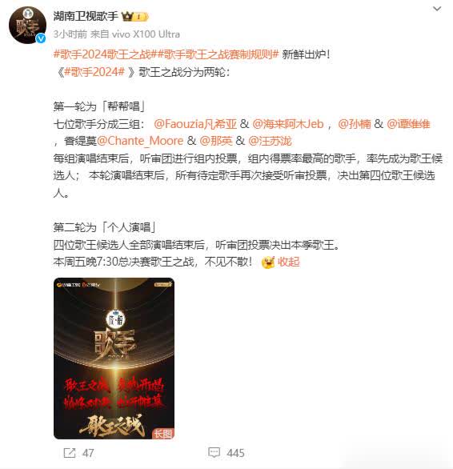Open the @汪苏泷 user mention
The height and width of the screenshot is (469, 453).
point(270,141)
